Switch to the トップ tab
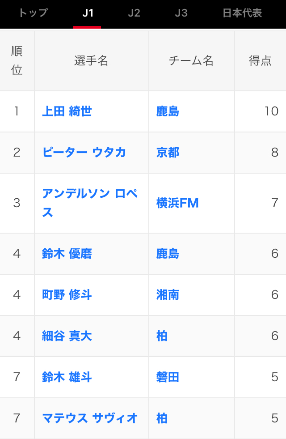 pos(33,13)
